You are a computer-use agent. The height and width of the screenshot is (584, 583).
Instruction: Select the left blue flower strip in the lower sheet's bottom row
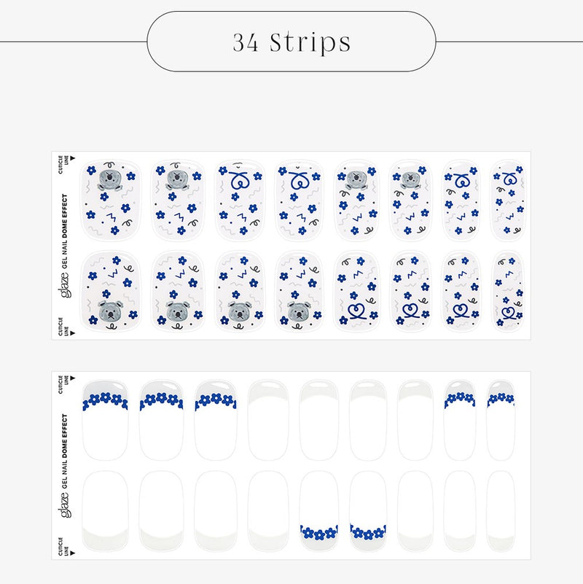point(319,511)
